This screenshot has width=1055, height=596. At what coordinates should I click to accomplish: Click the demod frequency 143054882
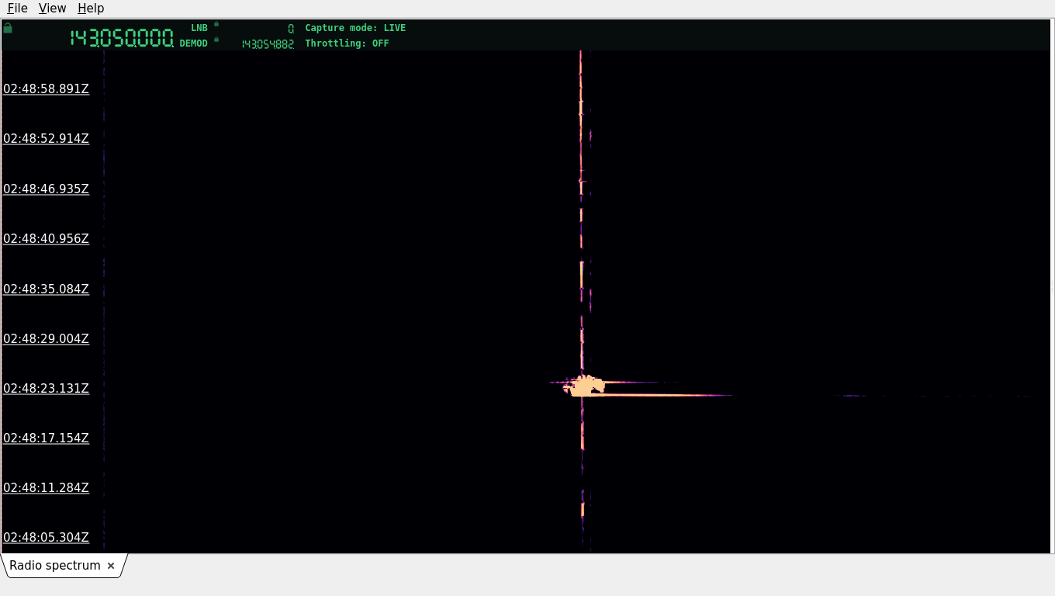(x=268, y=44)
